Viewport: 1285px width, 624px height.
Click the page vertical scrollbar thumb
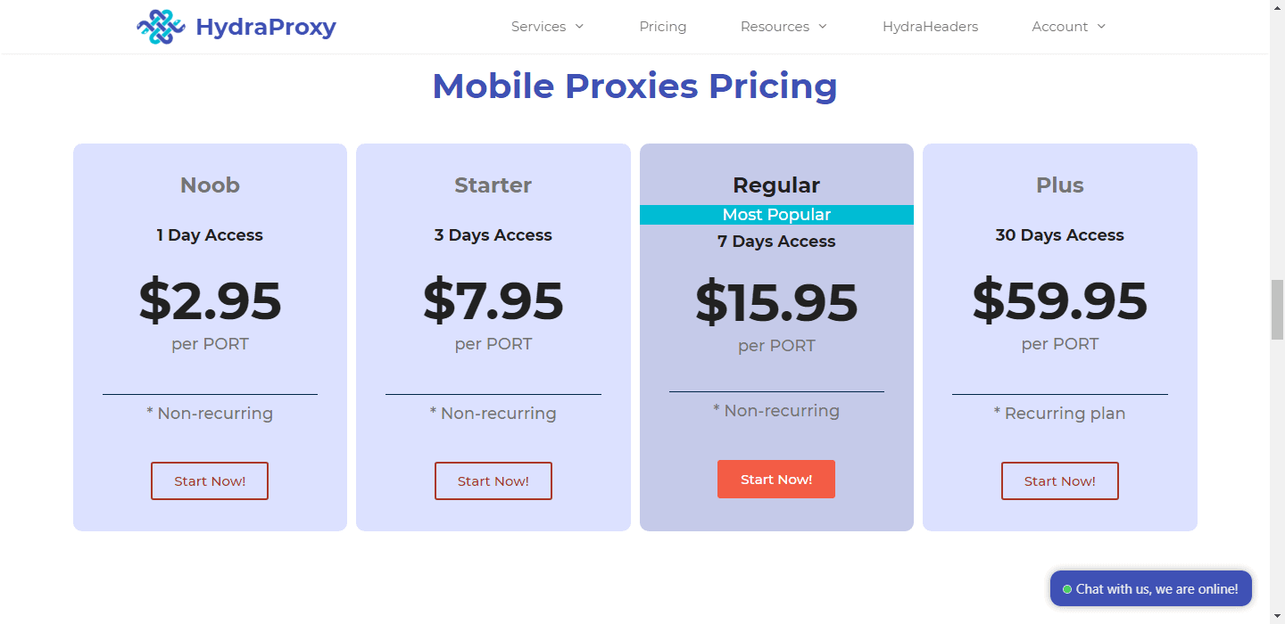pyautogui.click(x=1277, y=309)
